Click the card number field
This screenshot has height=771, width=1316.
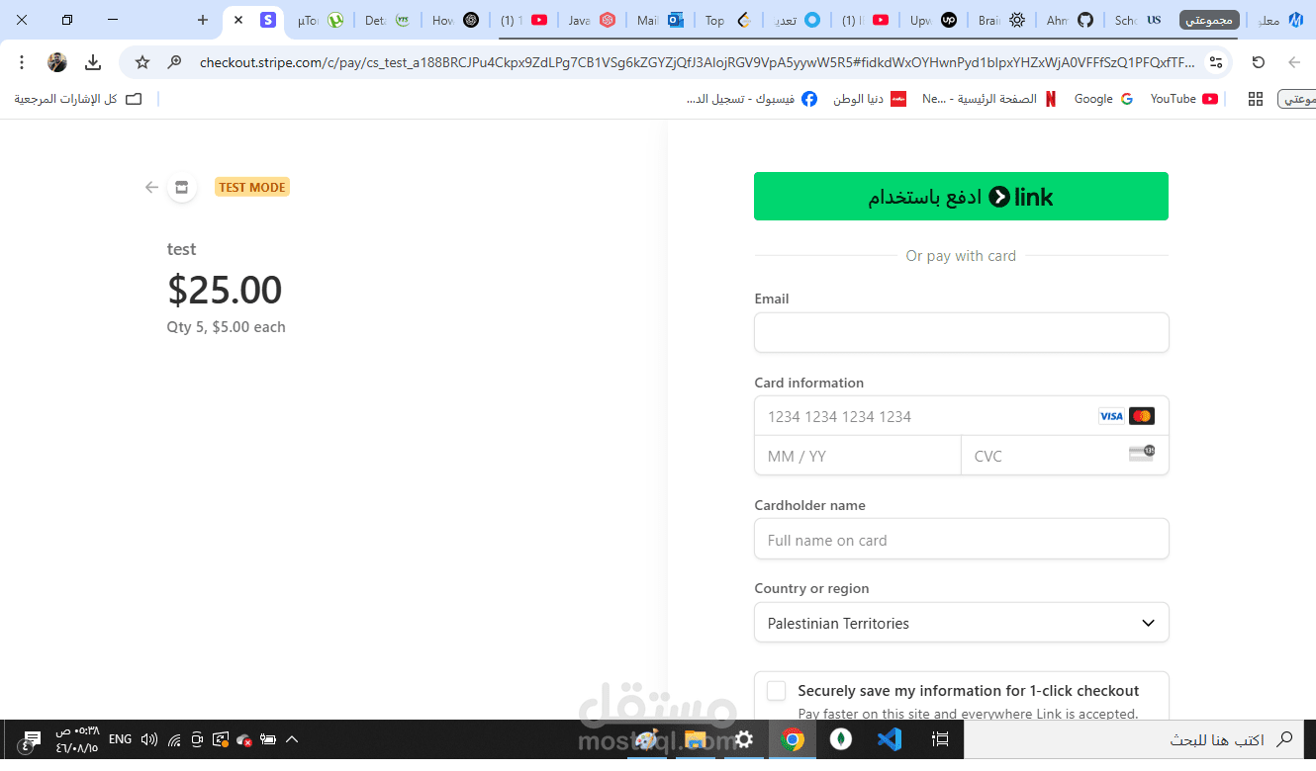point(961,416)
